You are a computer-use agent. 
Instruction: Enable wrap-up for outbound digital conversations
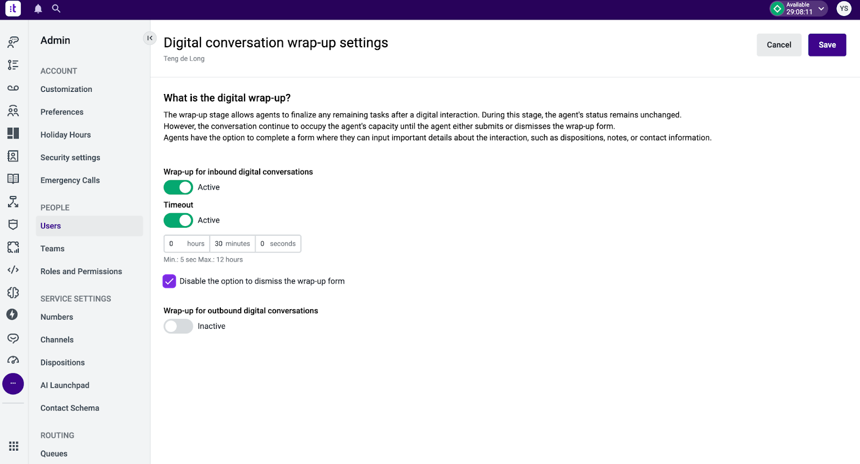(x=178, y=327)
